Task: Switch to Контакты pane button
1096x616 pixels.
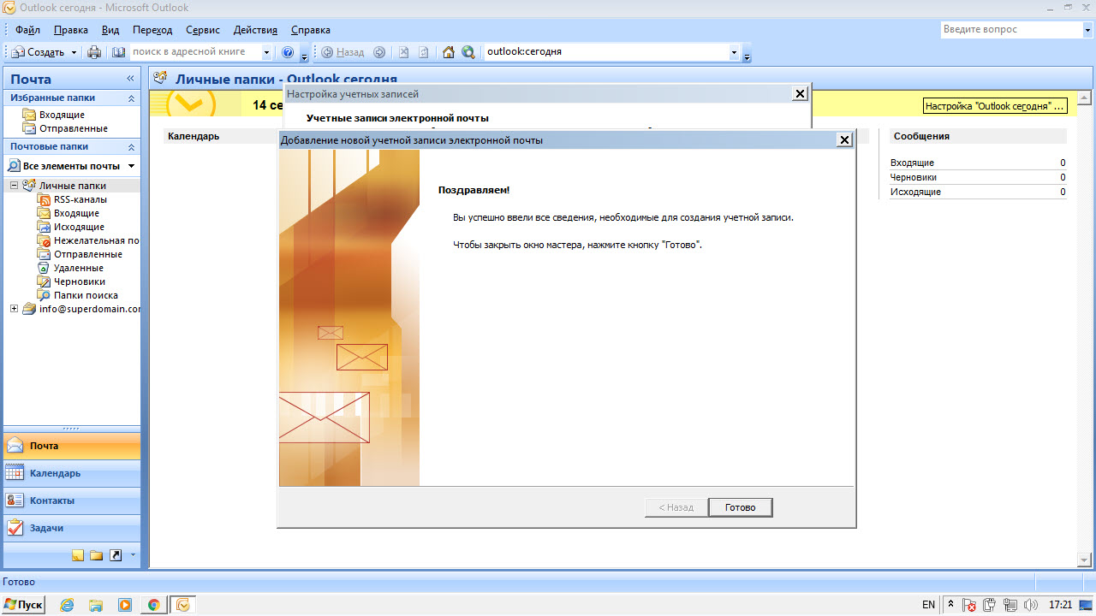Action: [x=71, y=500]
